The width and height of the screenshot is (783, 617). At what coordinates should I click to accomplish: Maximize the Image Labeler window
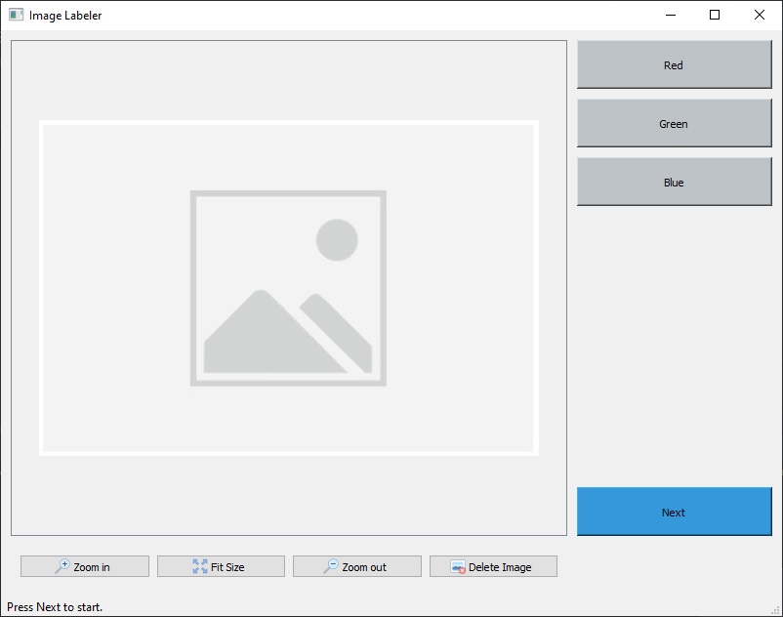[715, 15]
